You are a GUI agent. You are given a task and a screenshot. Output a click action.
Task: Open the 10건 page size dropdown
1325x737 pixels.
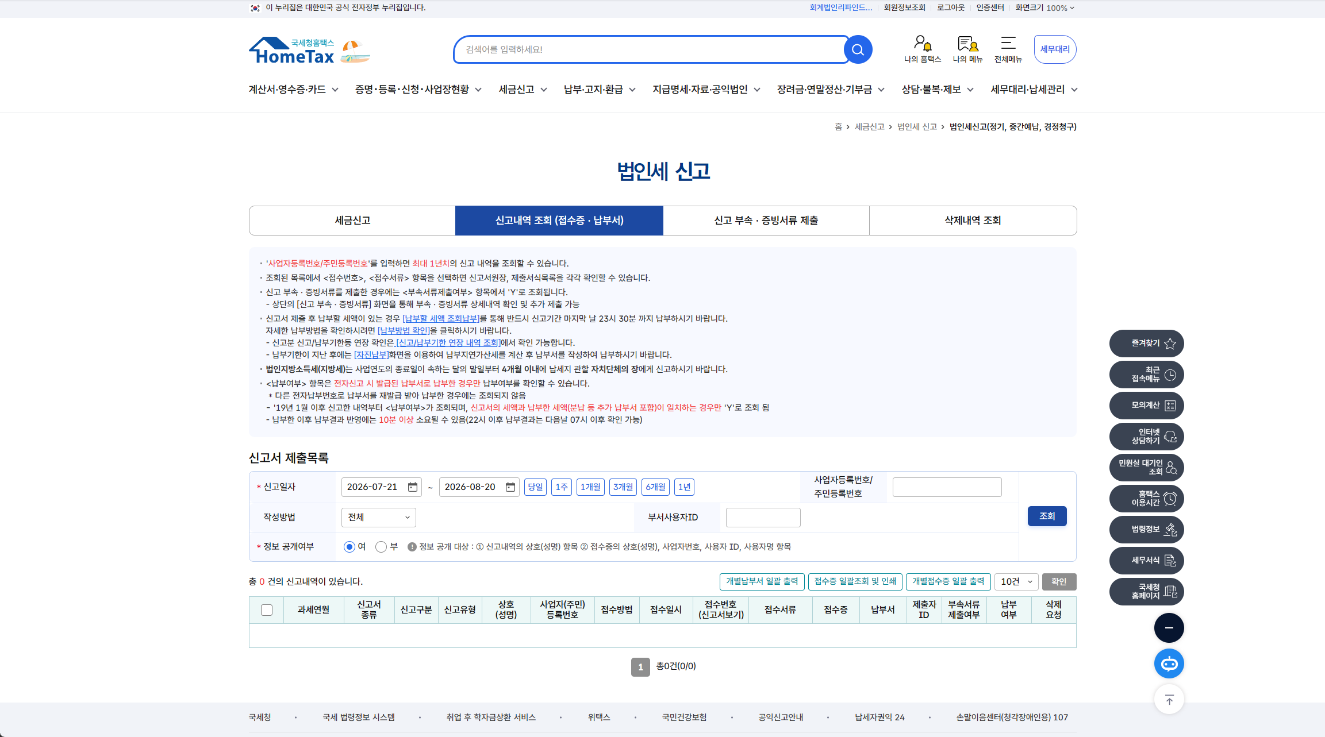pyautogui.click(x=1016, y=582)
